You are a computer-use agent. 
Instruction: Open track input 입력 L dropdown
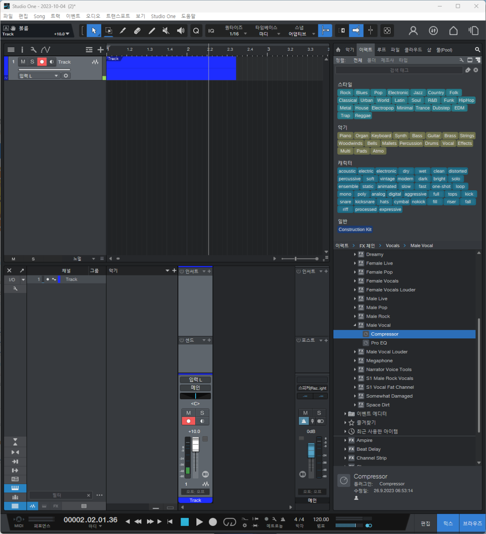[x=39, y=76]
